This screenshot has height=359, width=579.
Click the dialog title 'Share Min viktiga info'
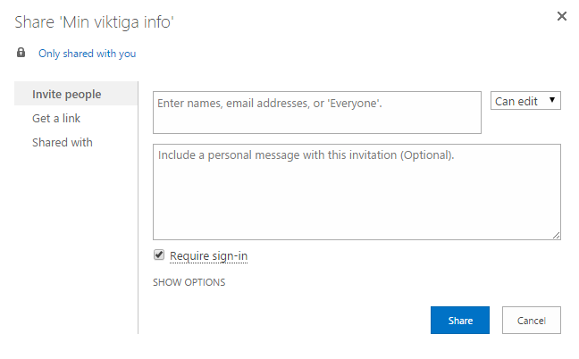click(x=94, y=21)
